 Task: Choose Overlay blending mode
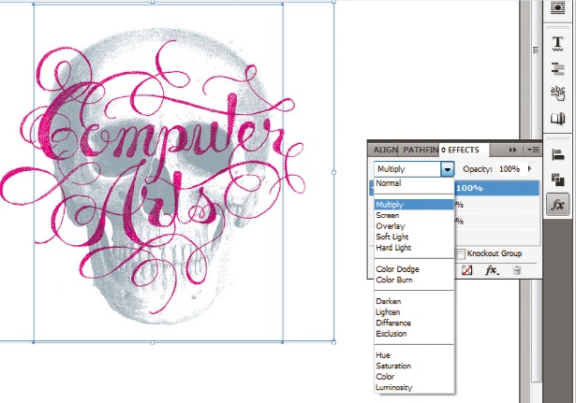[x=414, y=226]
